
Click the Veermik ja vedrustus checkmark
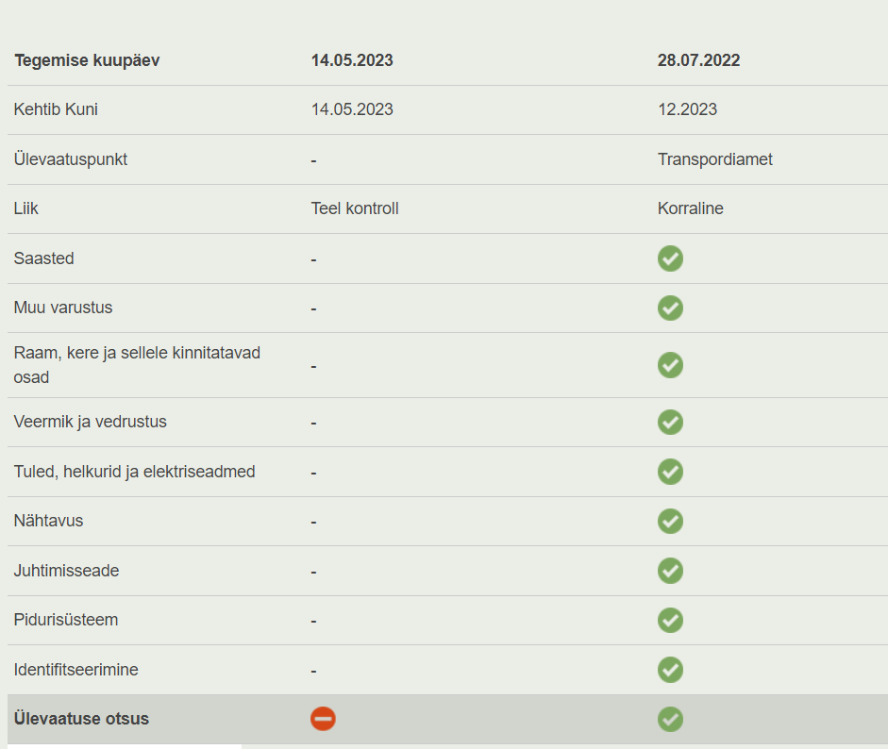pyautogui.click(x=670, y=422)
